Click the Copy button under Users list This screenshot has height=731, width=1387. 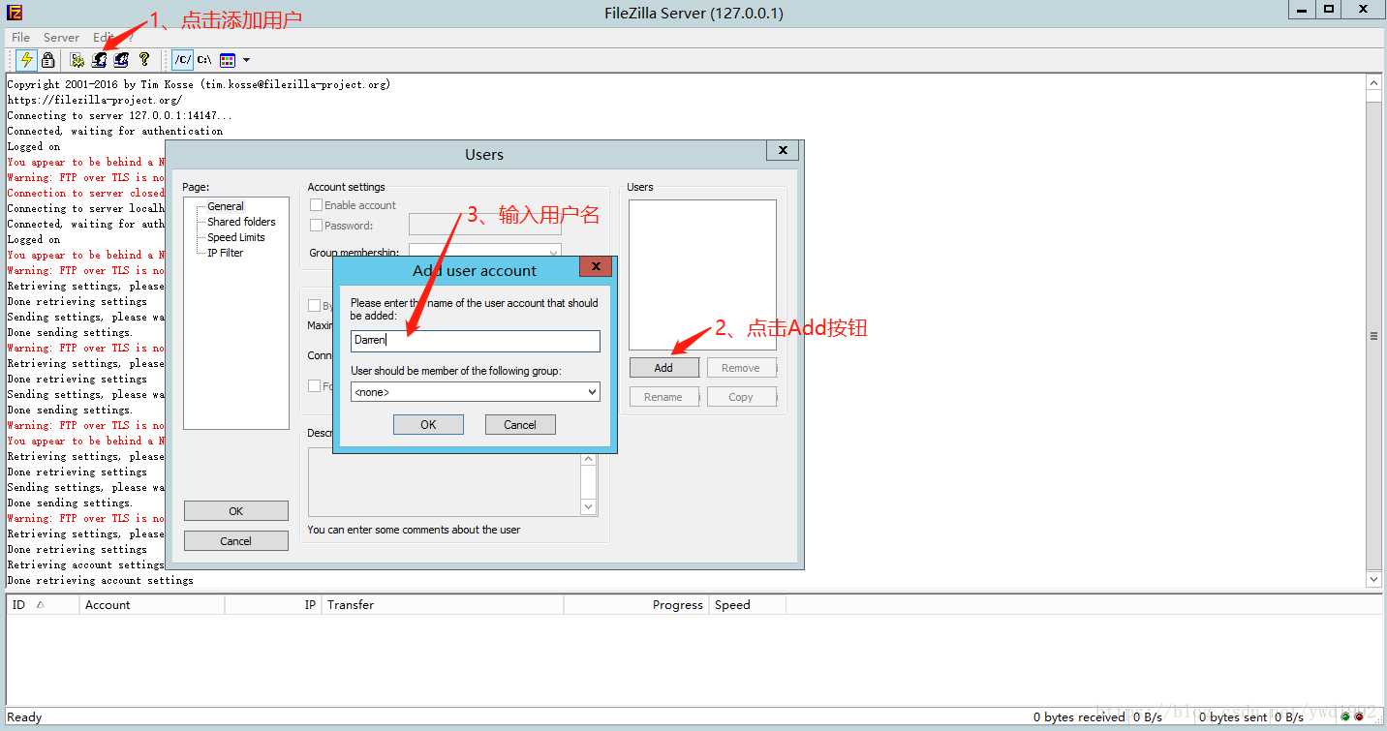741,397
